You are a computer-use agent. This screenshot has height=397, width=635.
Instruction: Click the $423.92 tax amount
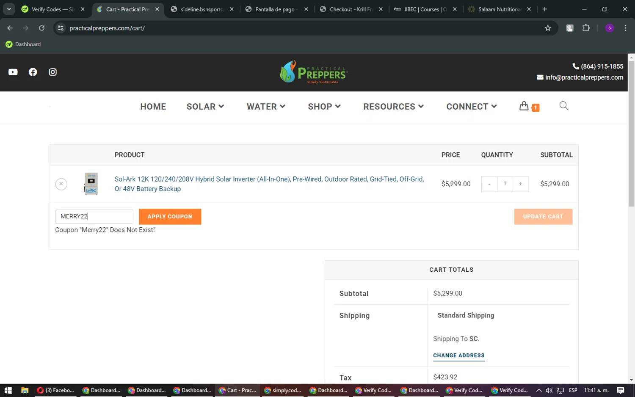click(445, 377)
